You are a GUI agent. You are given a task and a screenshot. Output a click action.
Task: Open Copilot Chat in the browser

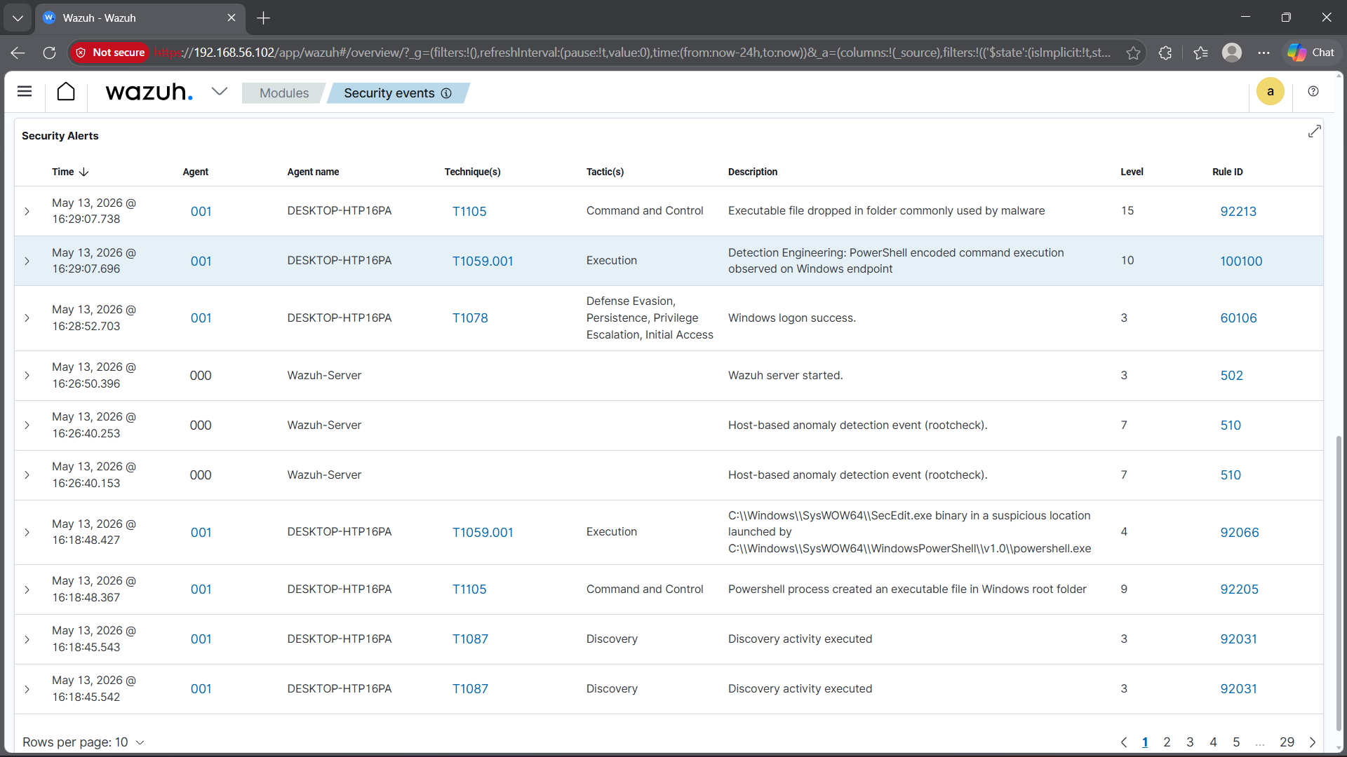click(1311, 53)
